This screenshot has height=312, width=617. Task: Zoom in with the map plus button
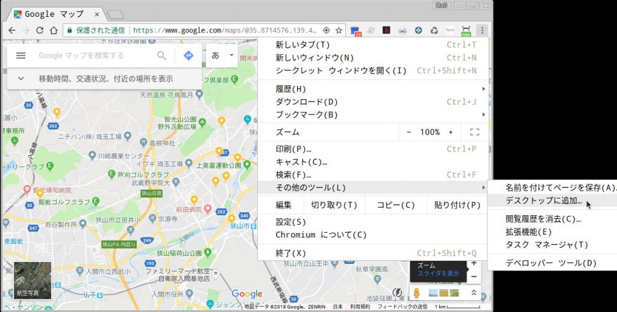(x=474, y=263)
